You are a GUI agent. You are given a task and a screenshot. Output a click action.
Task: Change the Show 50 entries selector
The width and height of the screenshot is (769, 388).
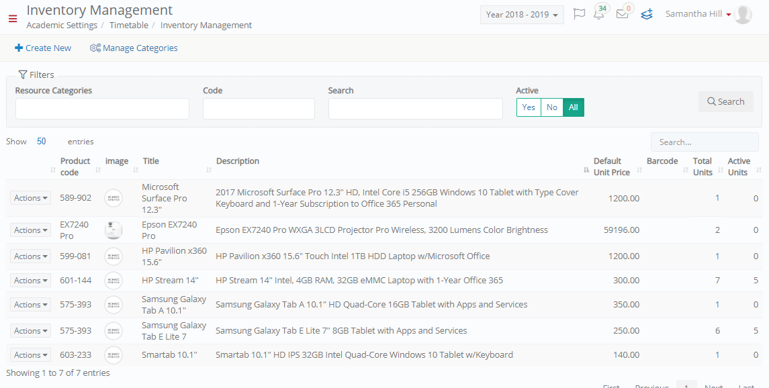click(x=42, y=142)
